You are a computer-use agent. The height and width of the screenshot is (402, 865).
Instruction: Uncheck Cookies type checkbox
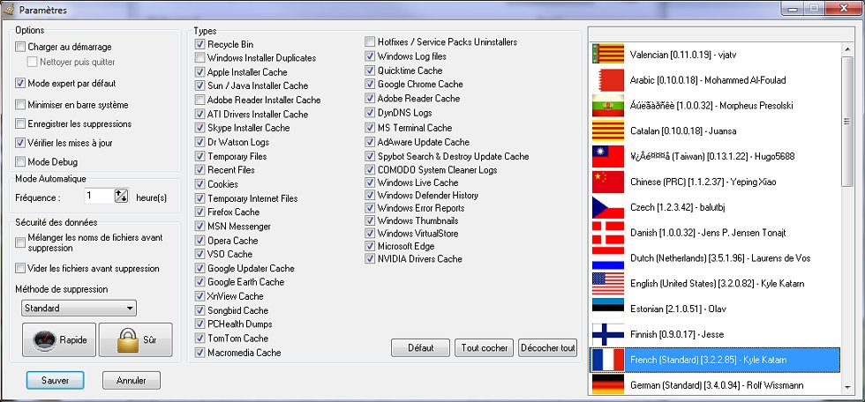(199, 184)
